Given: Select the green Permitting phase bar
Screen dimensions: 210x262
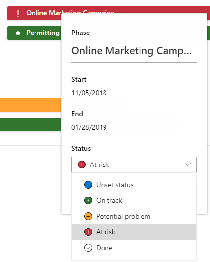Looking at the screenshot, I should coord(35,33).
